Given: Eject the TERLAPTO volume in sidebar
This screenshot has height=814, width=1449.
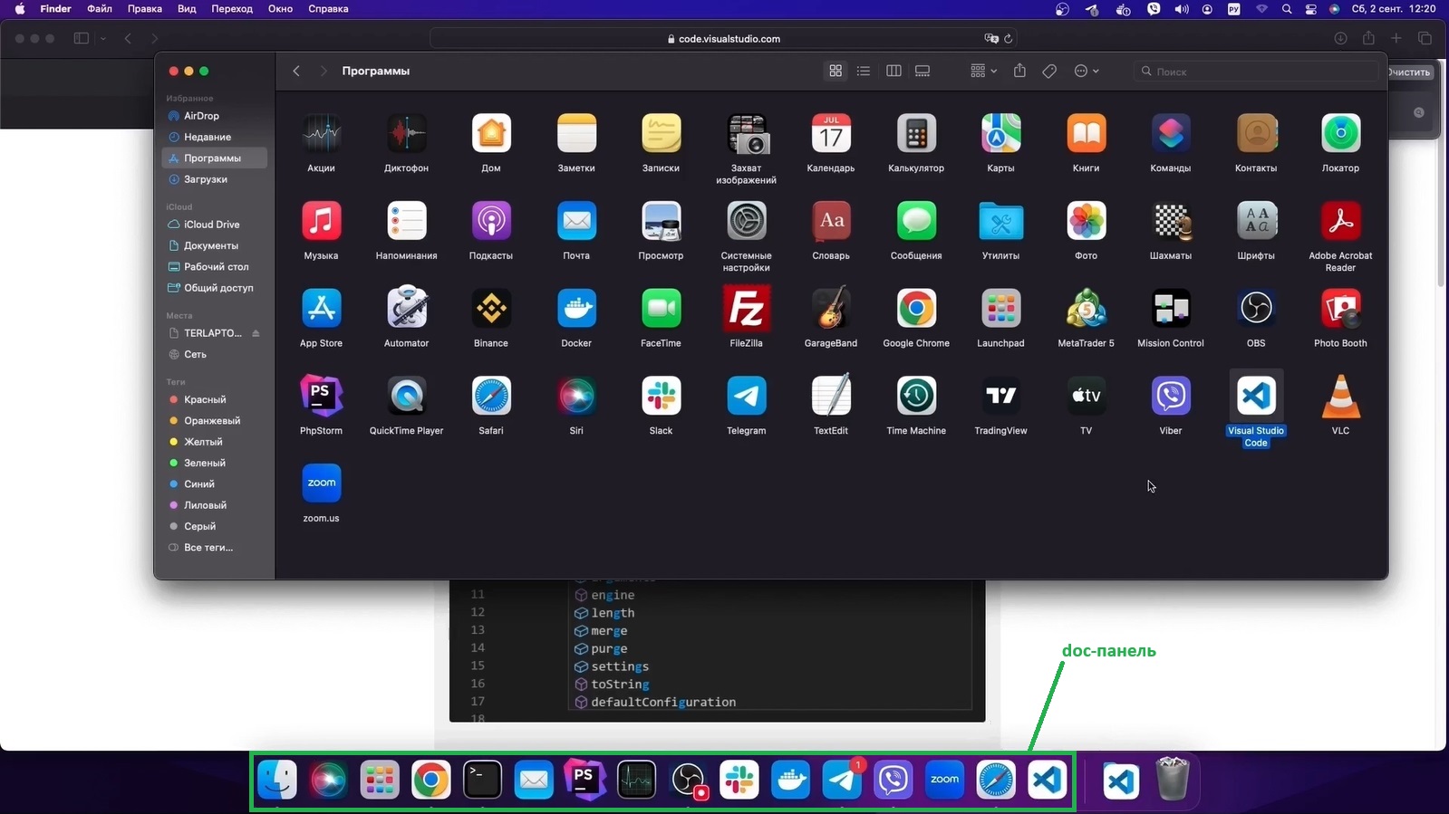Looking at the screenshot, I should tap(256, 333).
